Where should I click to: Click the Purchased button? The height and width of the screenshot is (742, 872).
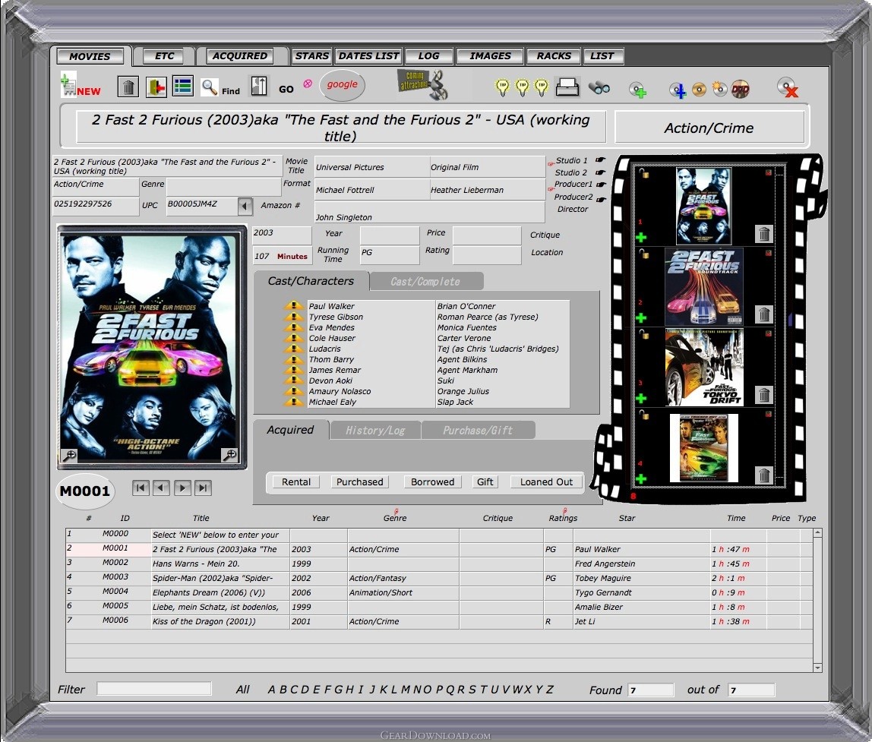pyautogui.click(x=360, y=482)
